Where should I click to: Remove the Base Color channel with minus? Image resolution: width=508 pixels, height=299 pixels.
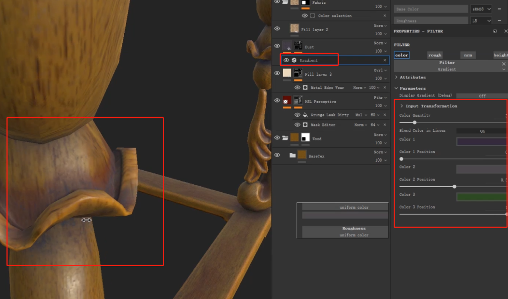pos(499,9)
